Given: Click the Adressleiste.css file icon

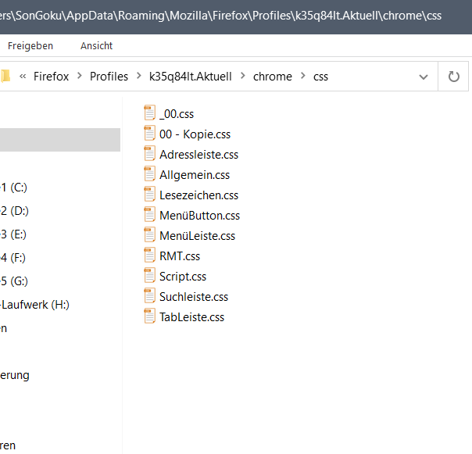Looking at the screenshot, I should (x=150, y=154).
